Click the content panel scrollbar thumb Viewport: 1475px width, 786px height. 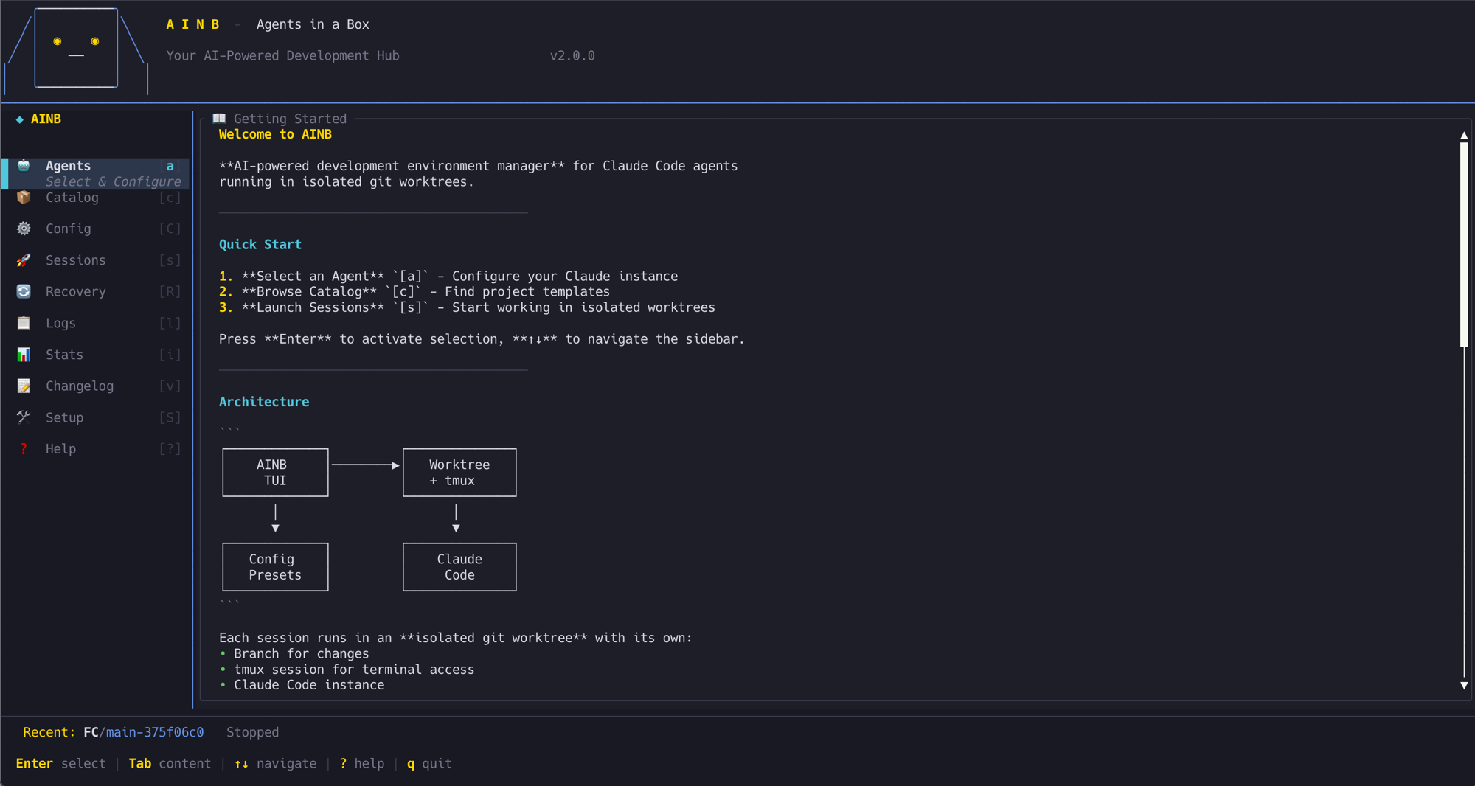click(x=1464, y=243)
